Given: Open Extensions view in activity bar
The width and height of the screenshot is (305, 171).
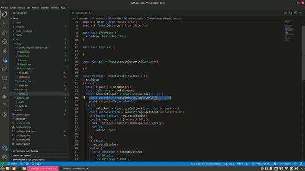Looking at the screenshot, I should tap(4, 69).
